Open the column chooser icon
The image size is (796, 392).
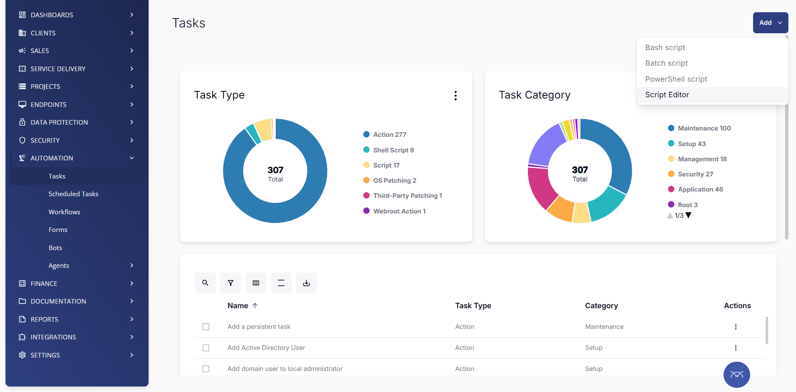(x=256, y=283)
